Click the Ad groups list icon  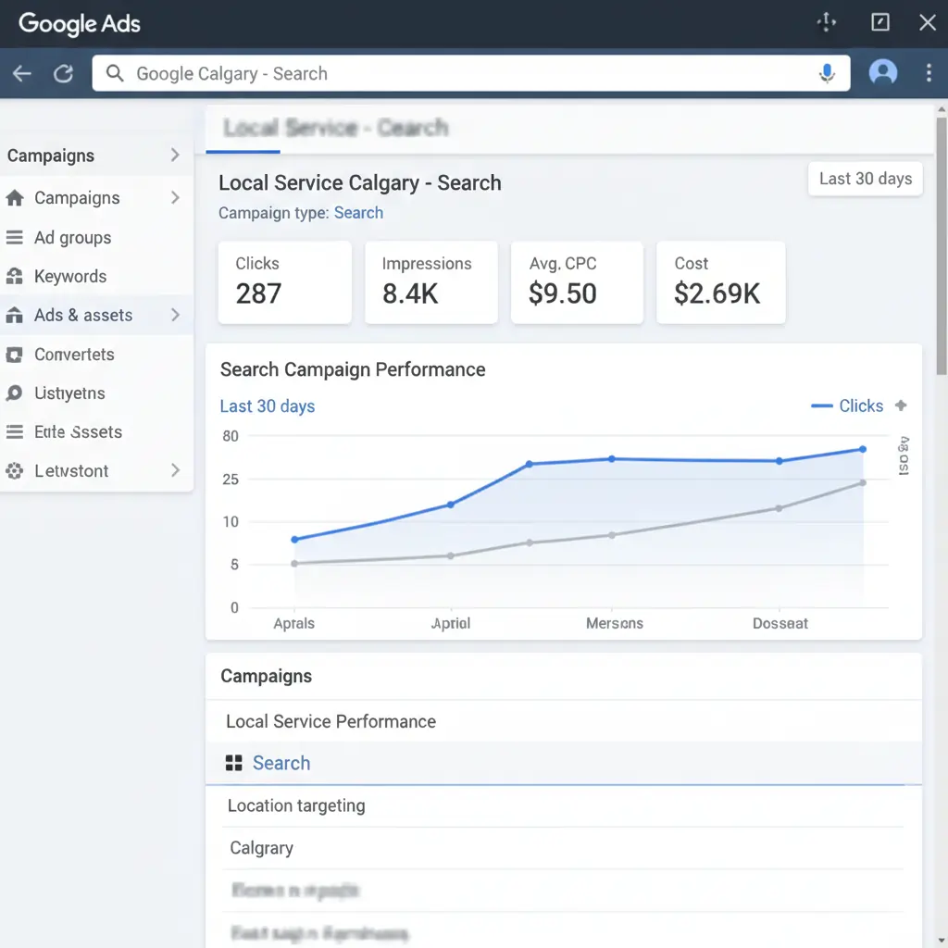pyautogui.click(x=15, y=238)
